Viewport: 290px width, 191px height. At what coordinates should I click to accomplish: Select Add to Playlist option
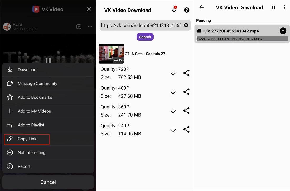[31, 125]
